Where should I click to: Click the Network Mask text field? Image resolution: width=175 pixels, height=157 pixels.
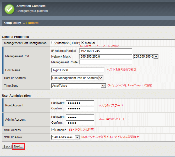click(105, 57)
